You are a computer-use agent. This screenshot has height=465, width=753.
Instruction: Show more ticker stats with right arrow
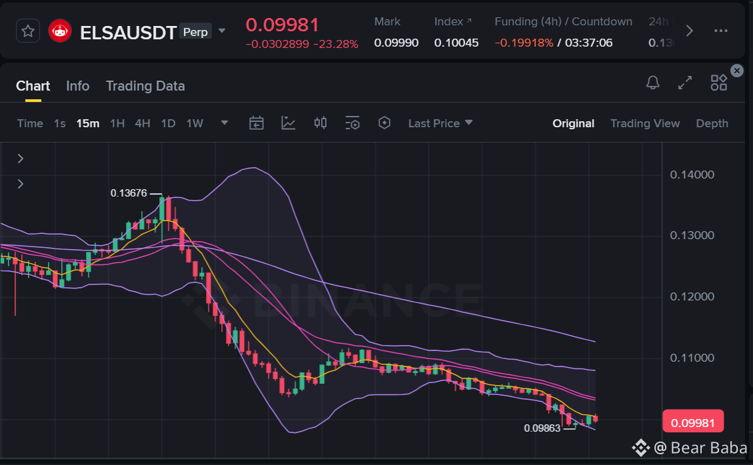[690, 31]
